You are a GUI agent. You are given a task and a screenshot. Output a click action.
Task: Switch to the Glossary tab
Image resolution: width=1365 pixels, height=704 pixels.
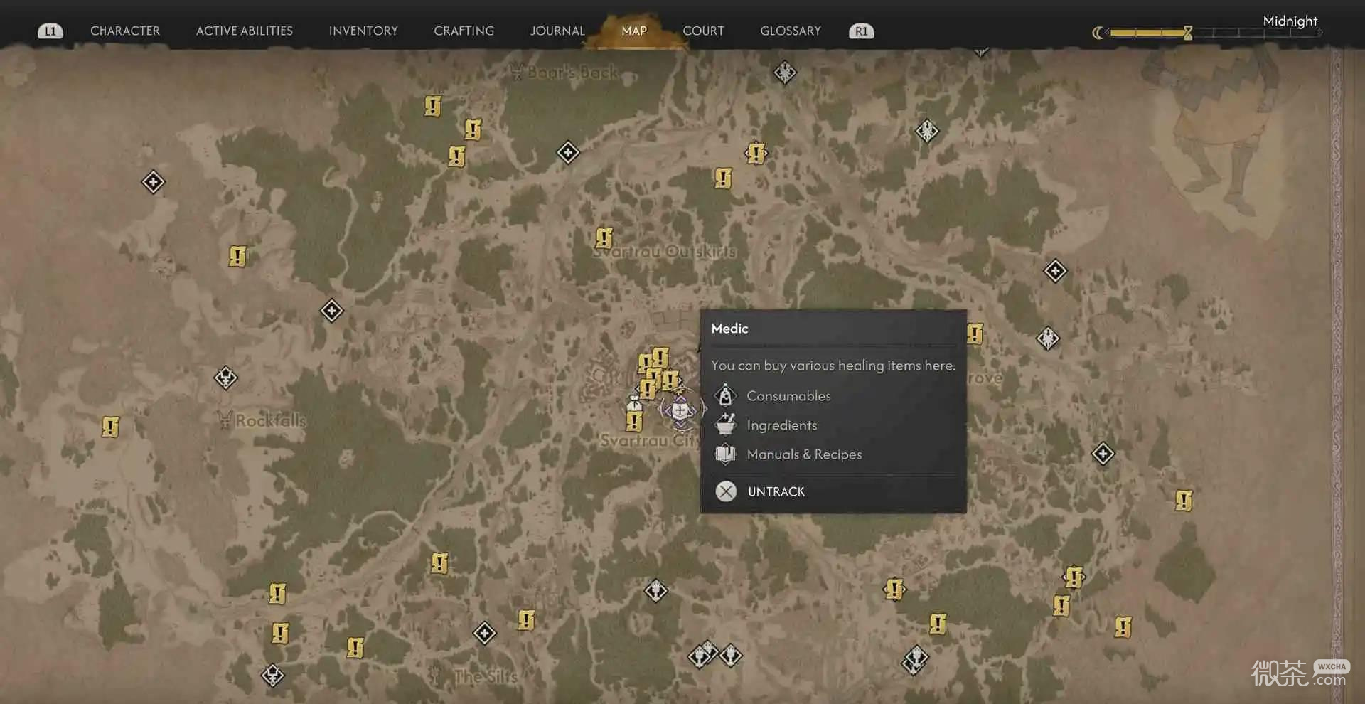[x=791, y=31]
